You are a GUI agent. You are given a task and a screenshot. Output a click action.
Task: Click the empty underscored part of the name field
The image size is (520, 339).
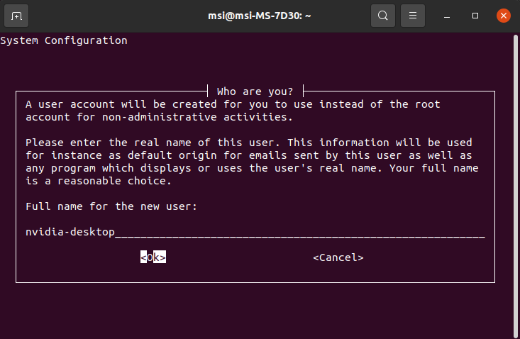click(300, 233)
